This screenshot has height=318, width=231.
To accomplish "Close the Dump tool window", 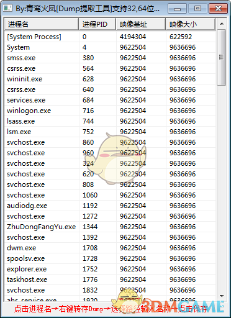I will click(218, 9).
